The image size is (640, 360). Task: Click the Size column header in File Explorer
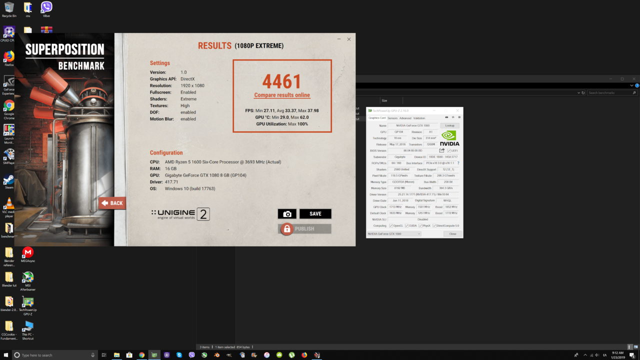(384, 100)
